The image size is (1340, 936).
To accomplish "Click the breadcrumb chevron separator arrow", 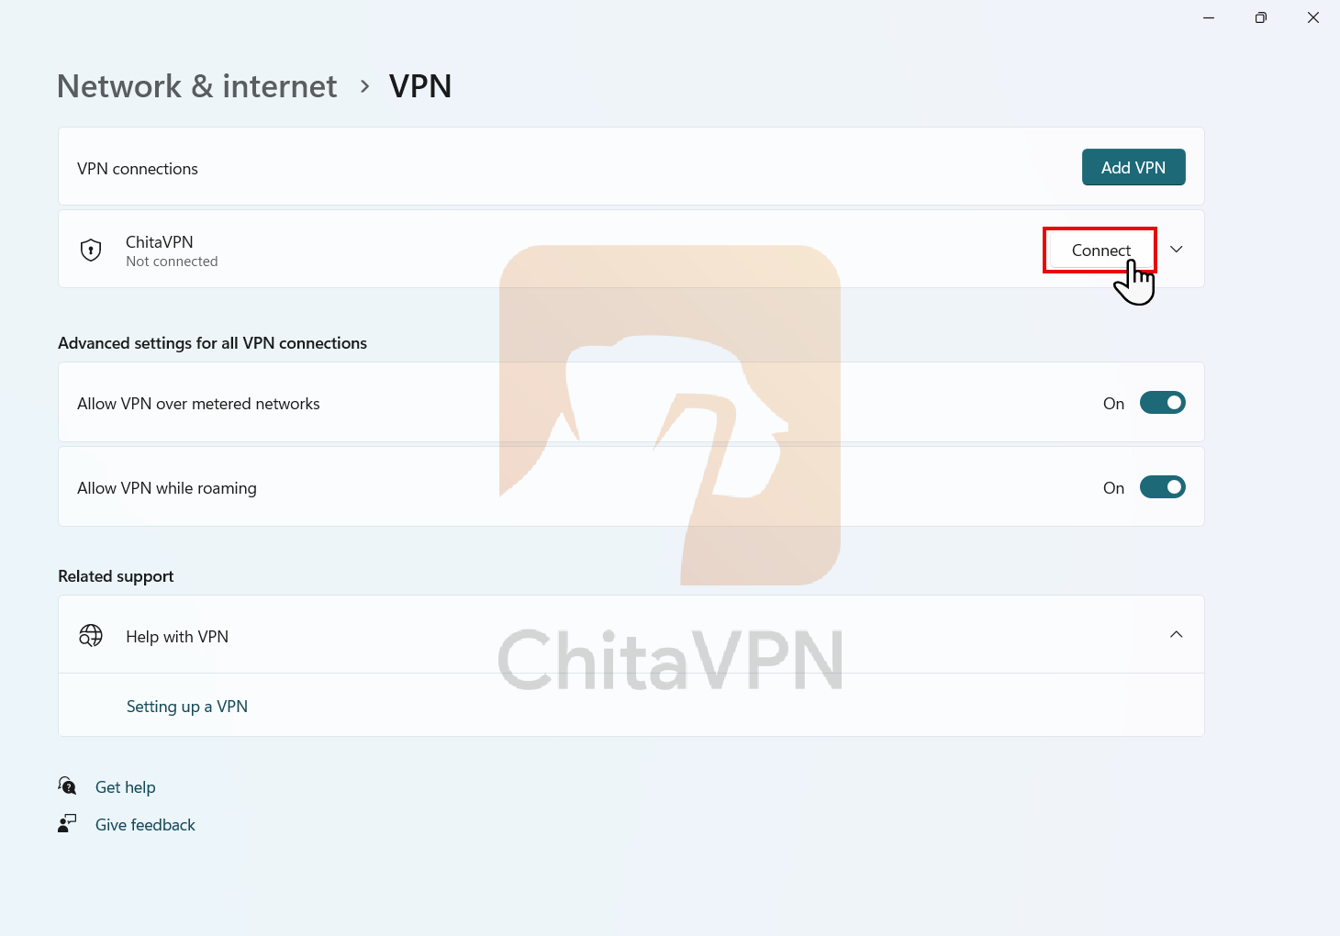I will (x=364, y=86).
